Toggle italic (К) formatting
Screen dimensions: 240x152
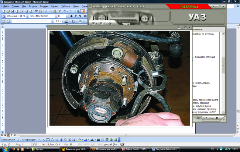point(76,16)
